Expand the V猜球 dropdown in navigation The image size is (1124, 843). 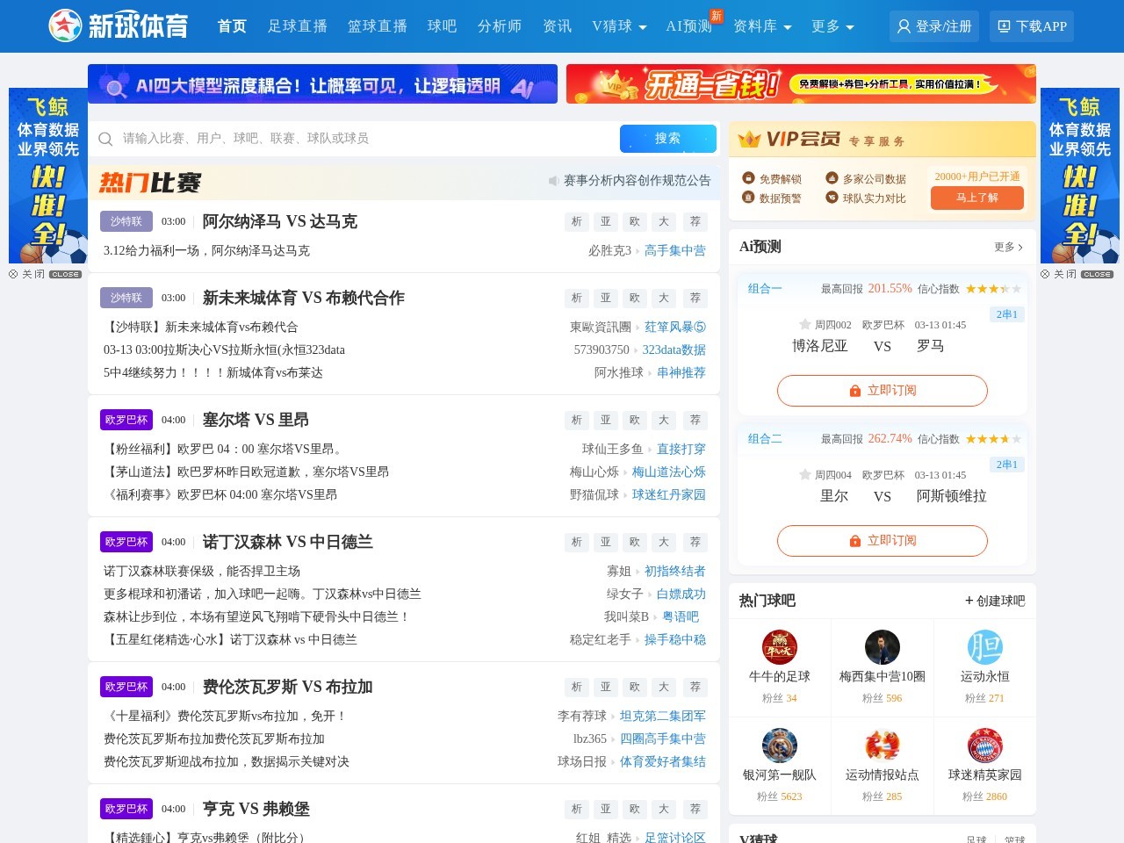(x=619, y=26)
